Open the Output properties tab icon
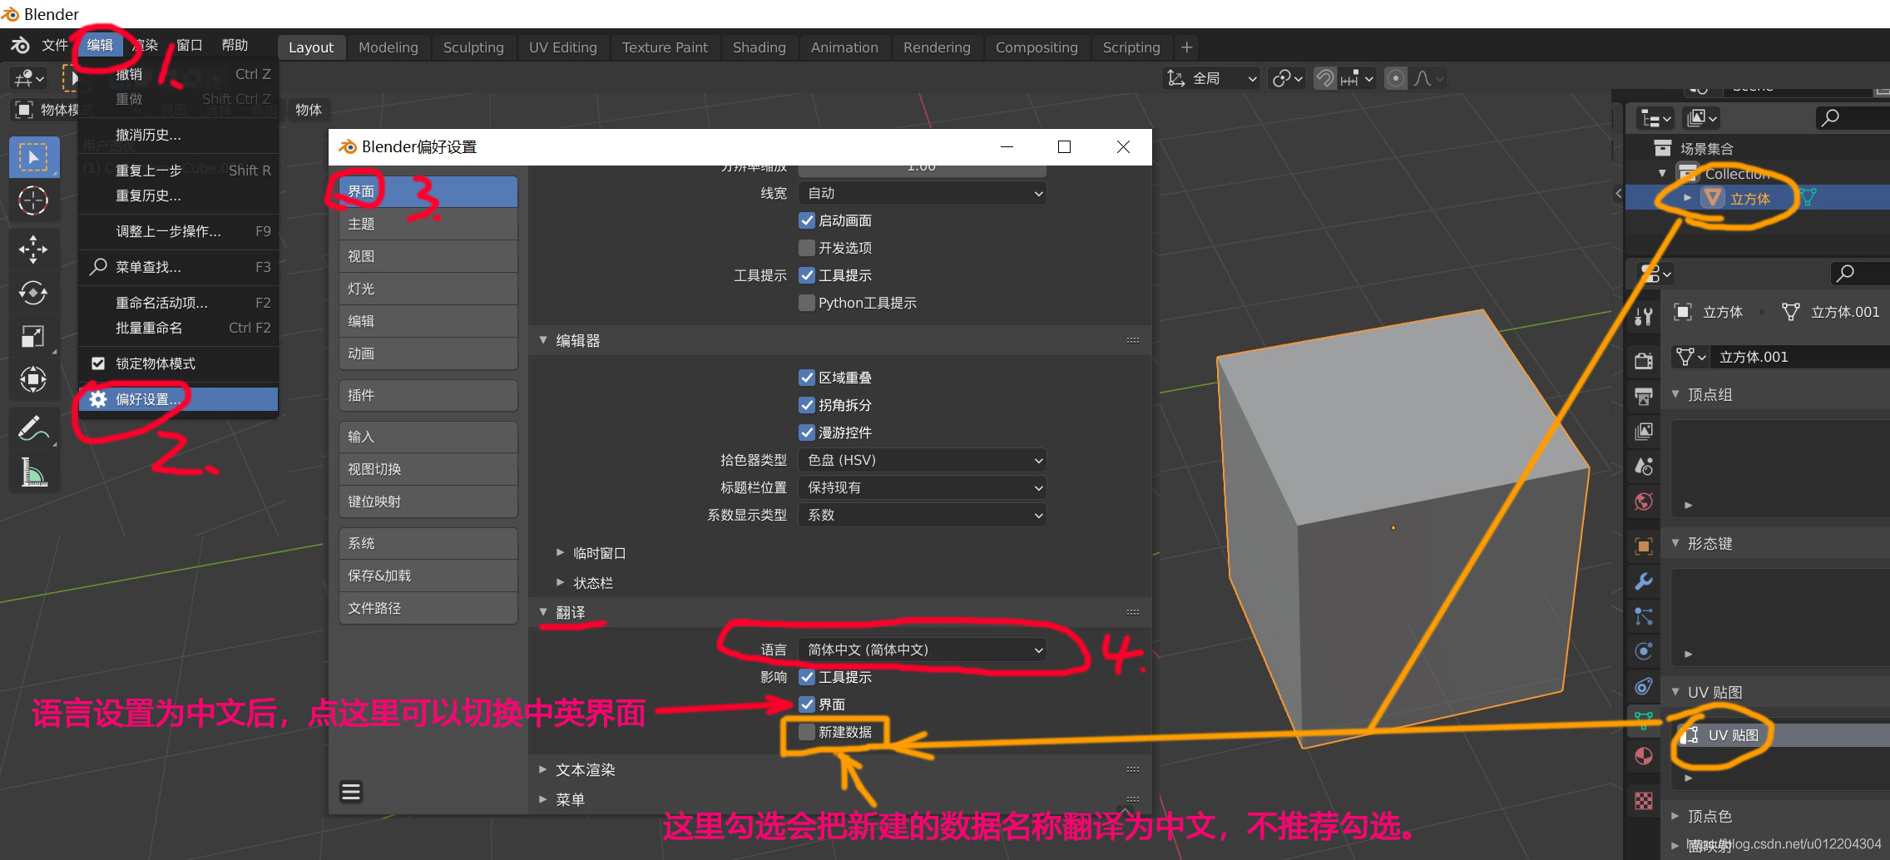 click(1644, 396)
